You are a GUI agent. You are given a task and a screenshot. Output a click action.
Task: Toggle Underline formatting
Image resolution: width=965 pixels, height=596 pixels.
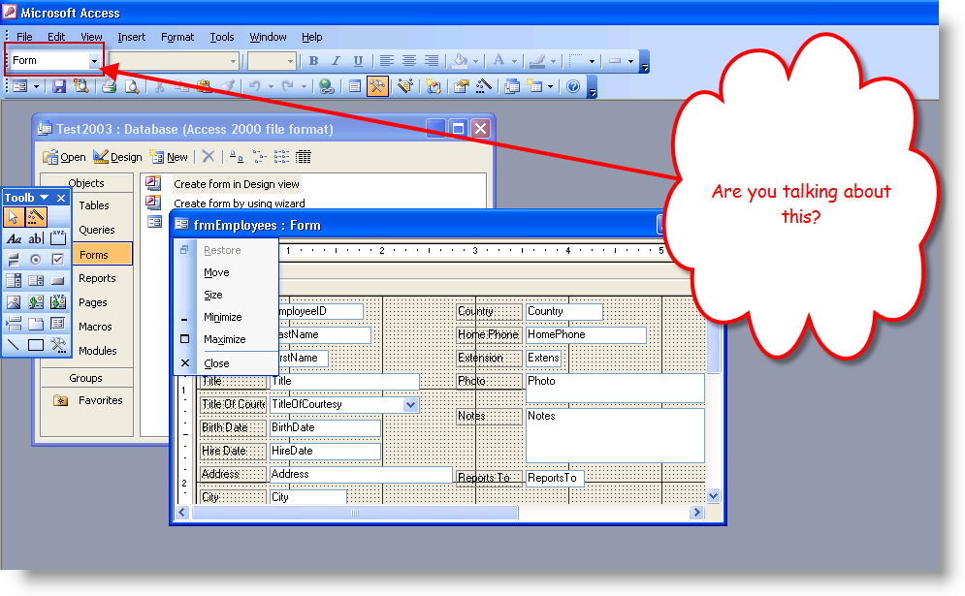tap(358, 61)
